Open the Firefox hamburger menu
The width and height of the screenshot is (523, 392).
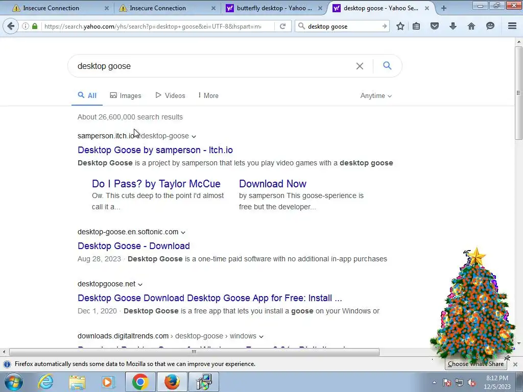[512, 26]
